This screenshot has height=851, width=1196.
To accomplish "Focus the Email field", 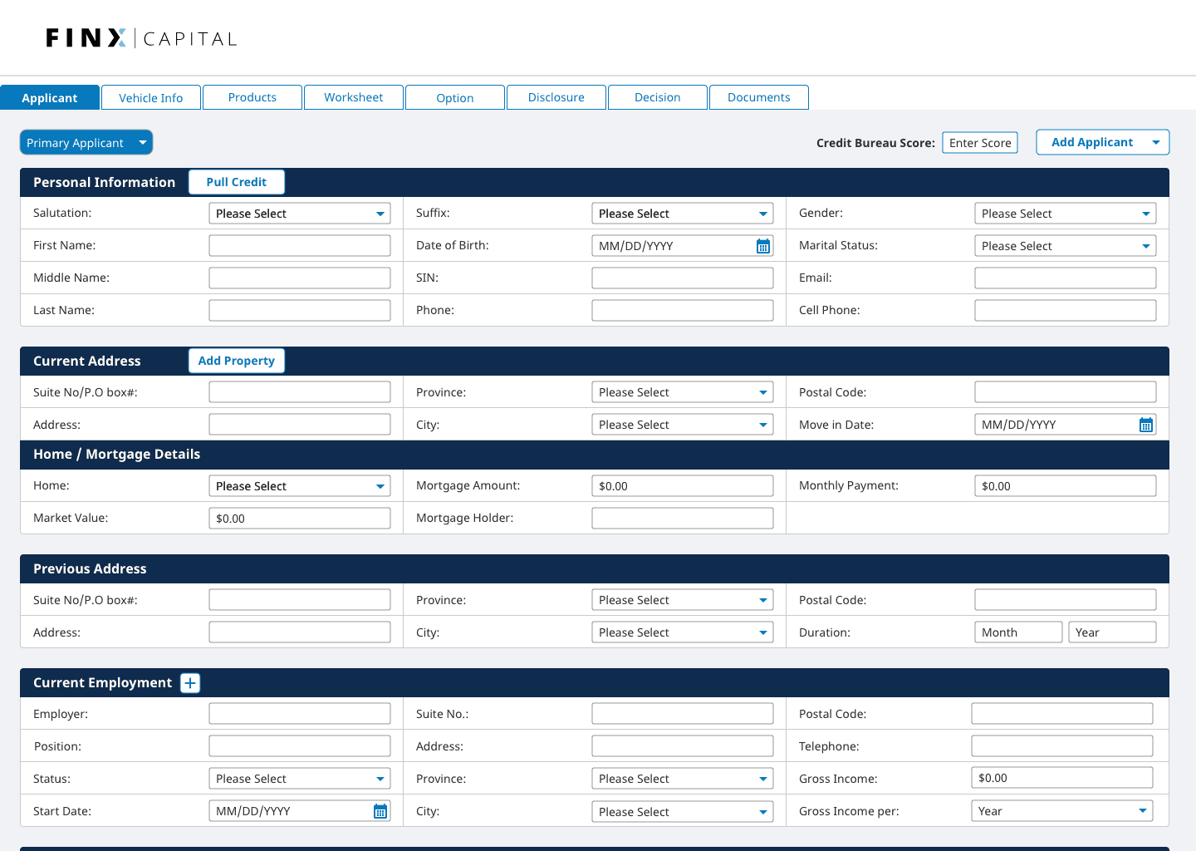I will (x=1066, y=278).
